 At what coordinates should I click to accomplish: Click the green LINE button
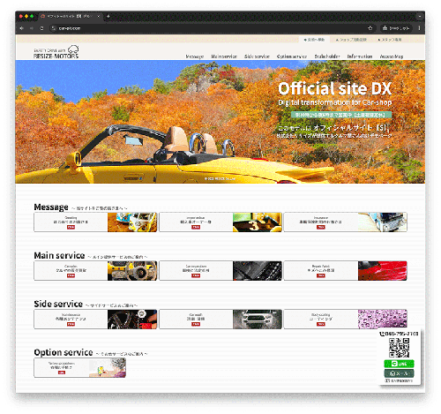[x=399, y=364]
